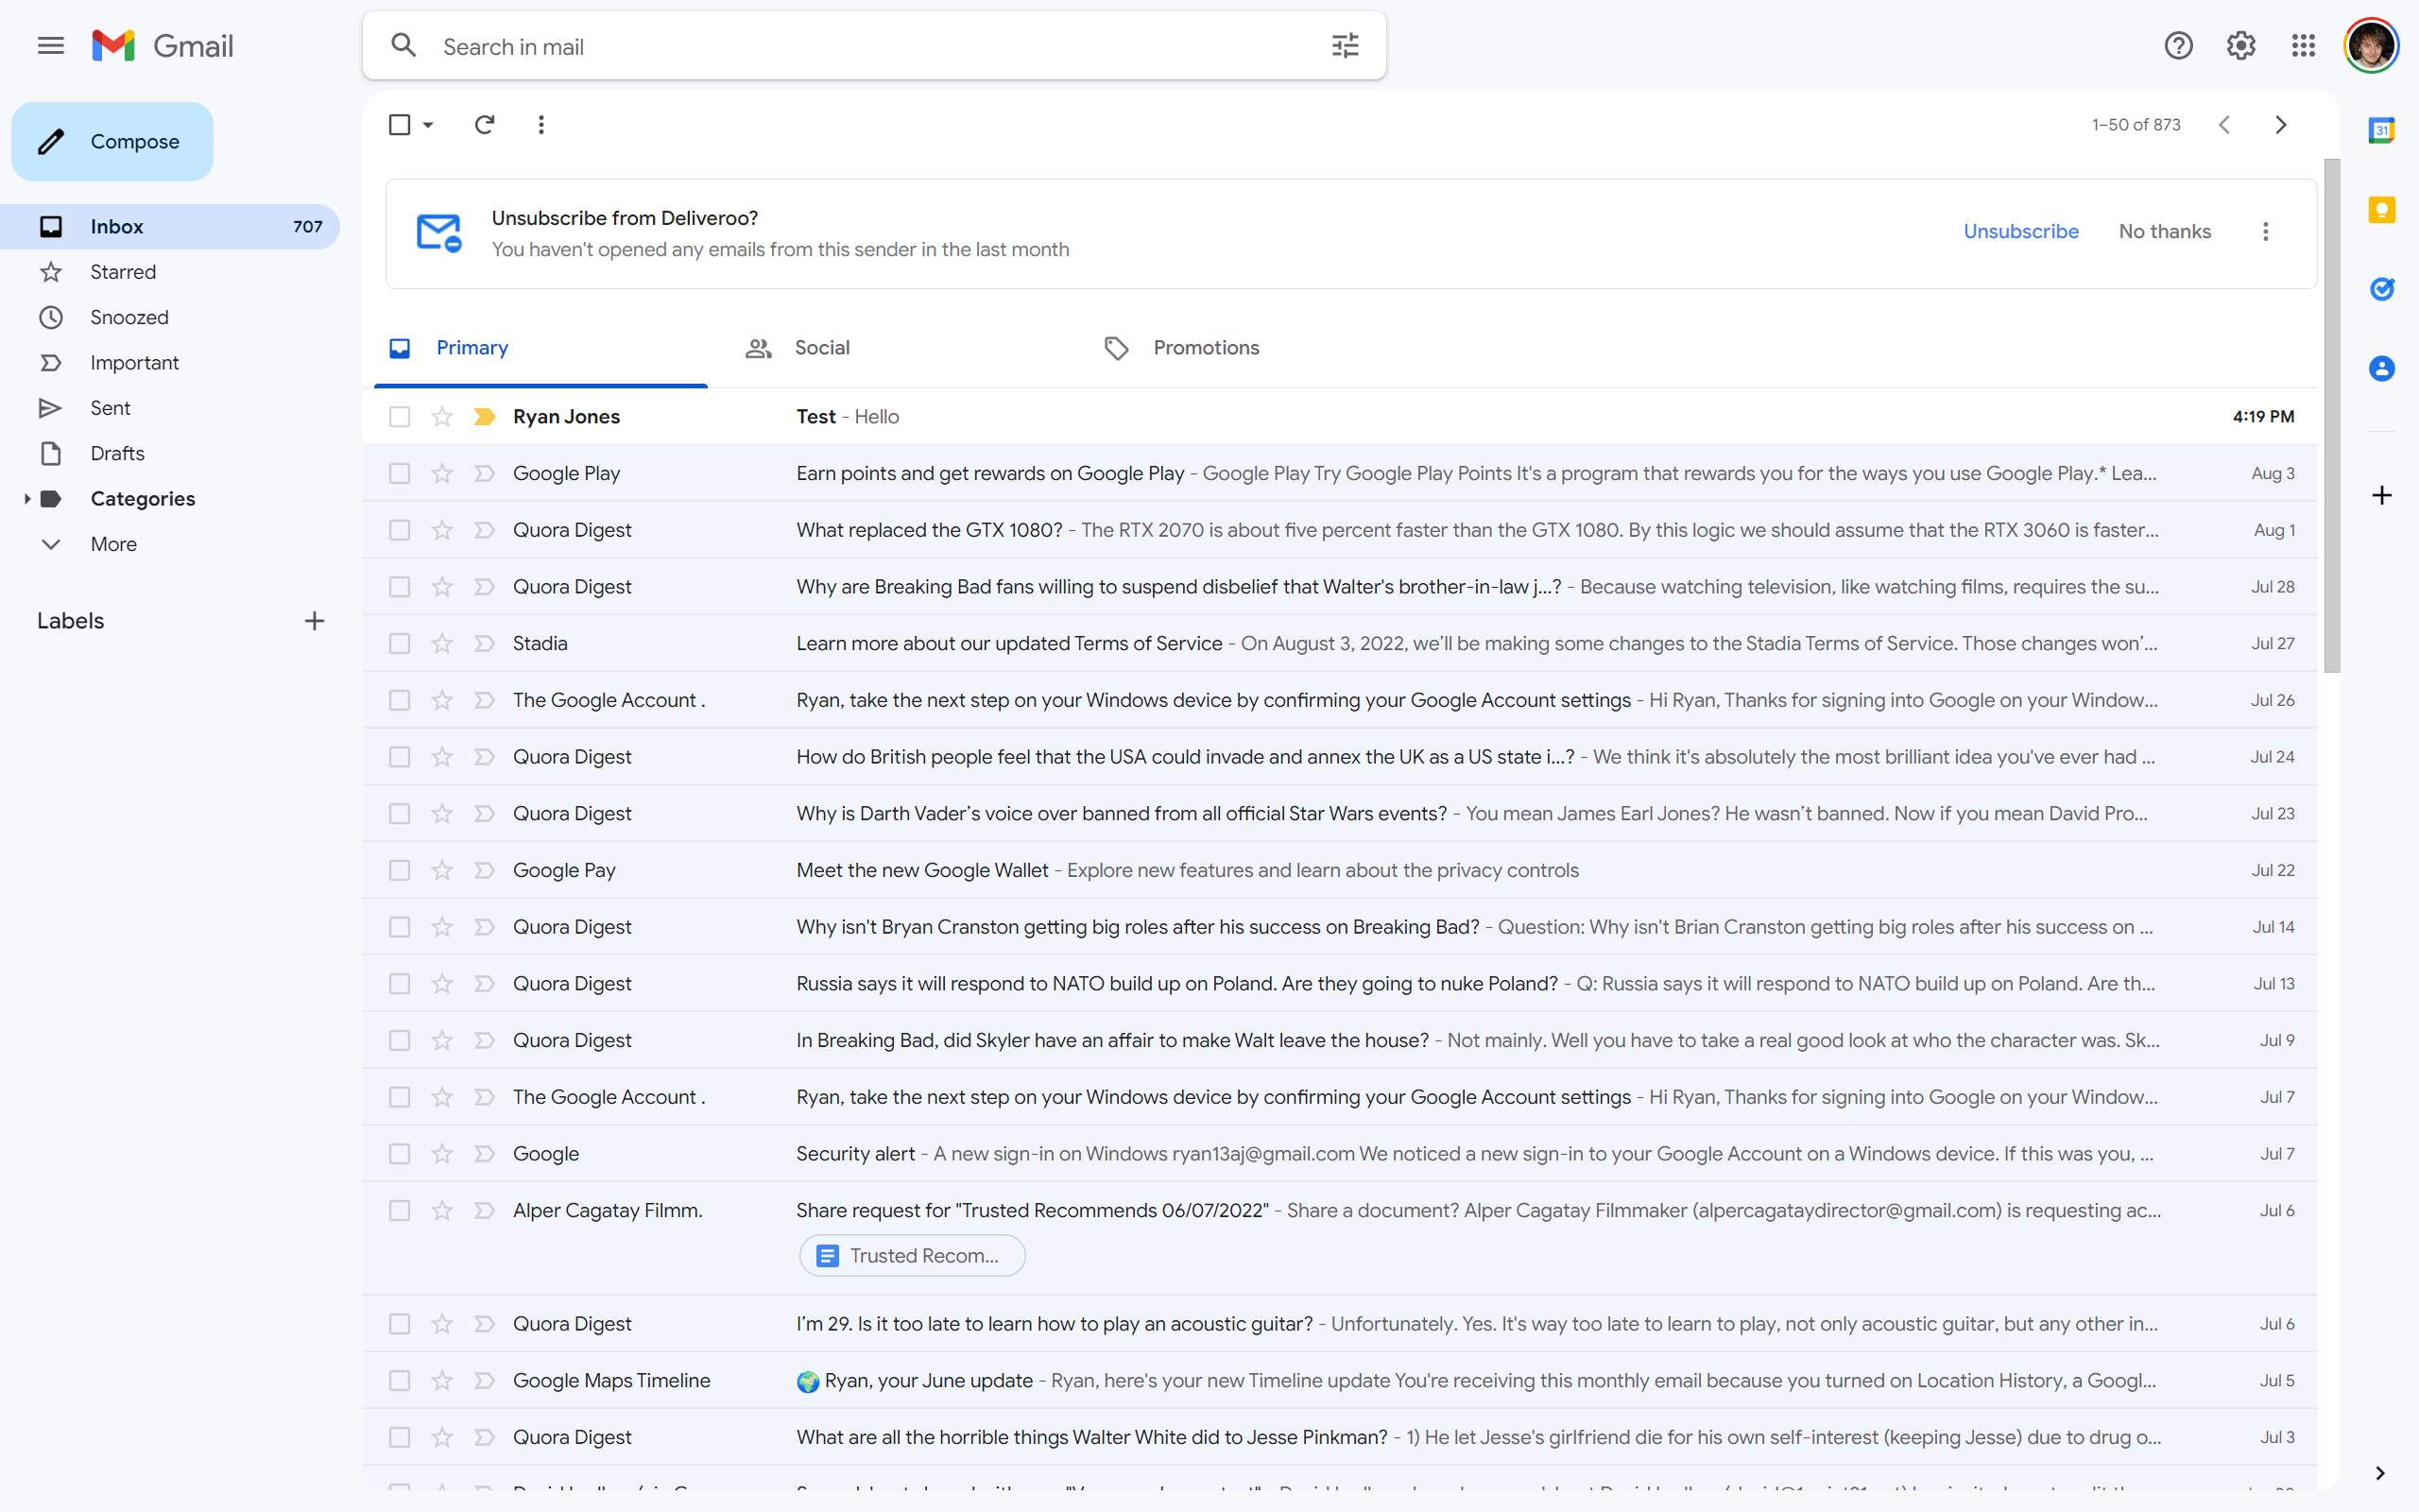This screenshot has width=2419, height=1512.
Task: Open the account profile avatar
Action: 2371,46
